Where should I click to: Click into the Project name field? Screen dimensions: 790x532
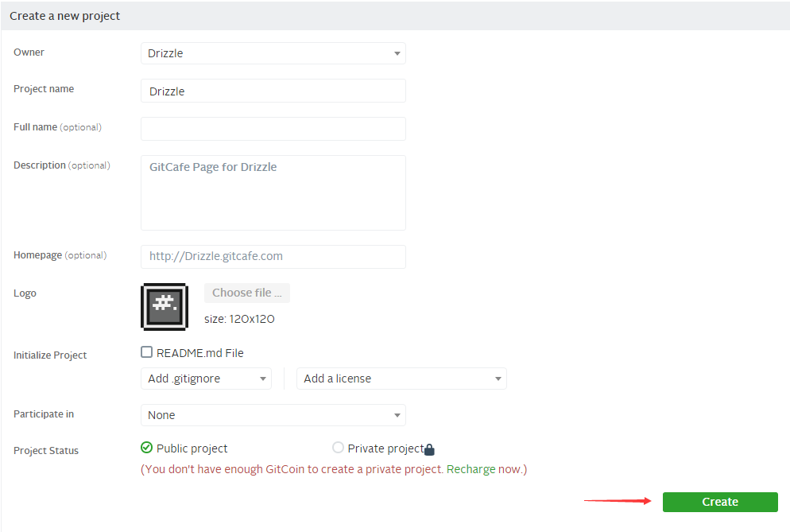pyautogui.click(x=273, y=91)
